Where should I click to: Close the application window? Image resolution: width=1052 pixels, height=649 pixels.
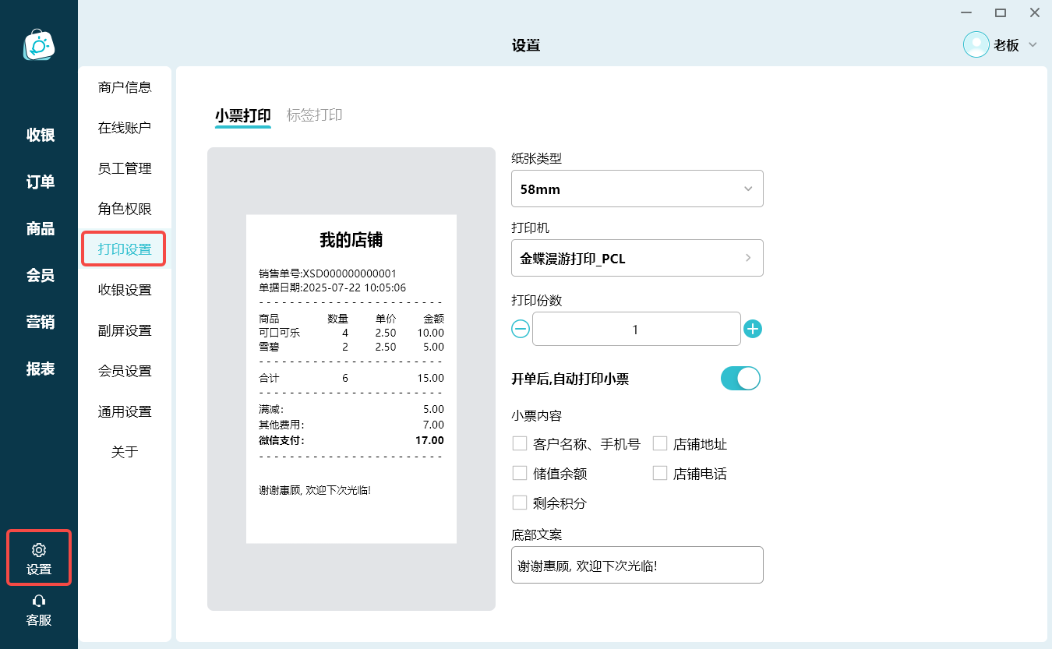(x=1035, y=12)
